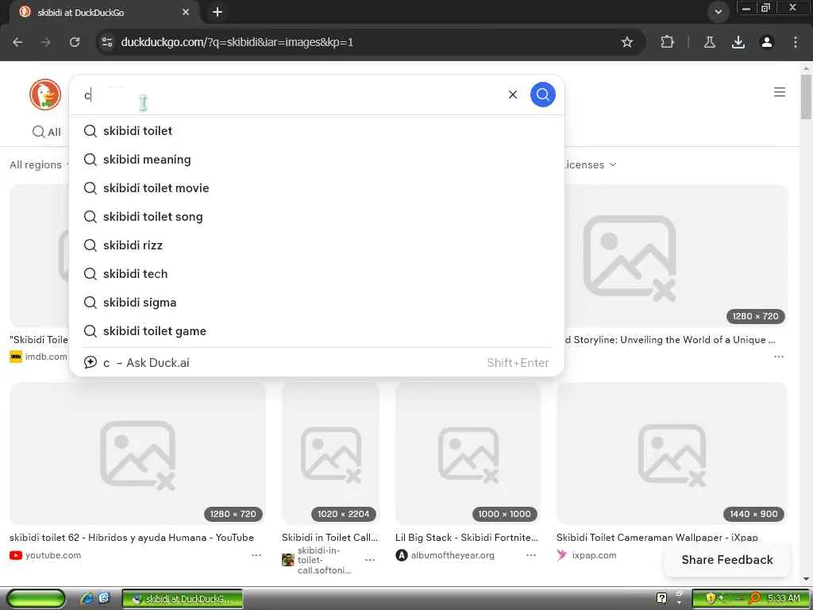Click 'skibidi toilet 62 - Híbridos y ayuda Humana' title
The height and width of the screenshot is (610, 813).
[x=132, y=538]
